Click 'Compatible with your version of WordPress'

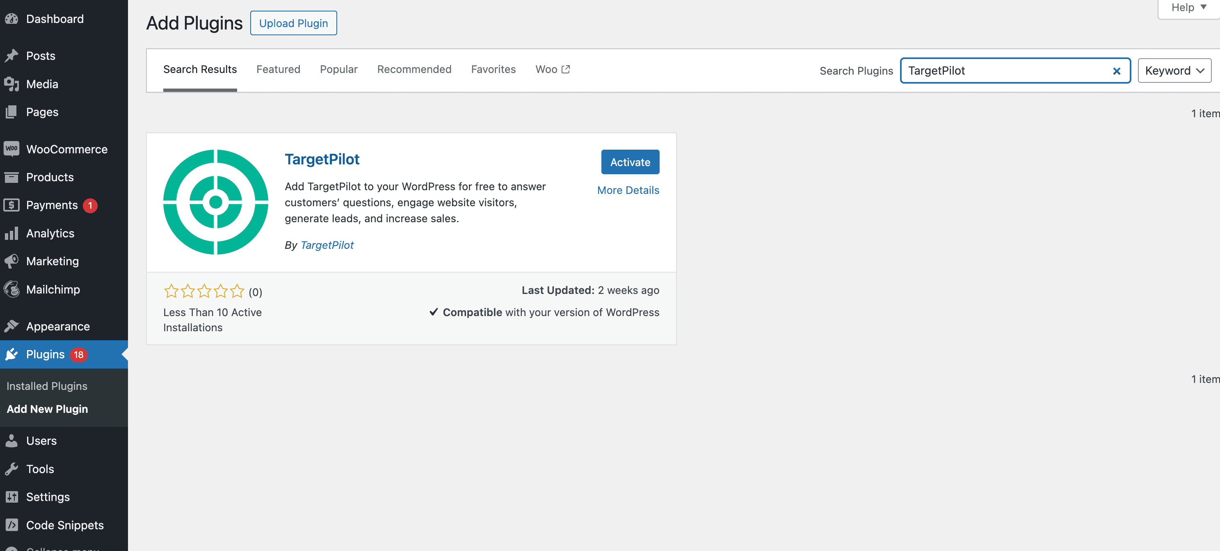click(545, 312)
